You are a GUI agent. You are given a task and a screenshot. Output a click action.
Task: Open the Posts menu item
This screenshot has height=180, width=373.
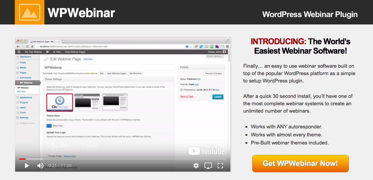click(x=23, y=63)
